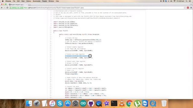Open the Window menu

[51, 1]
